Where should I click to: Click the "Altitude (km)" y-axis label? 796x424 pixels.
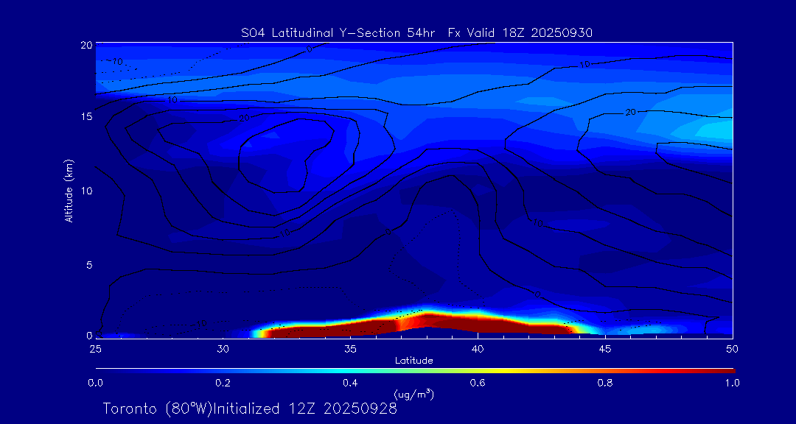click(69, 190)
